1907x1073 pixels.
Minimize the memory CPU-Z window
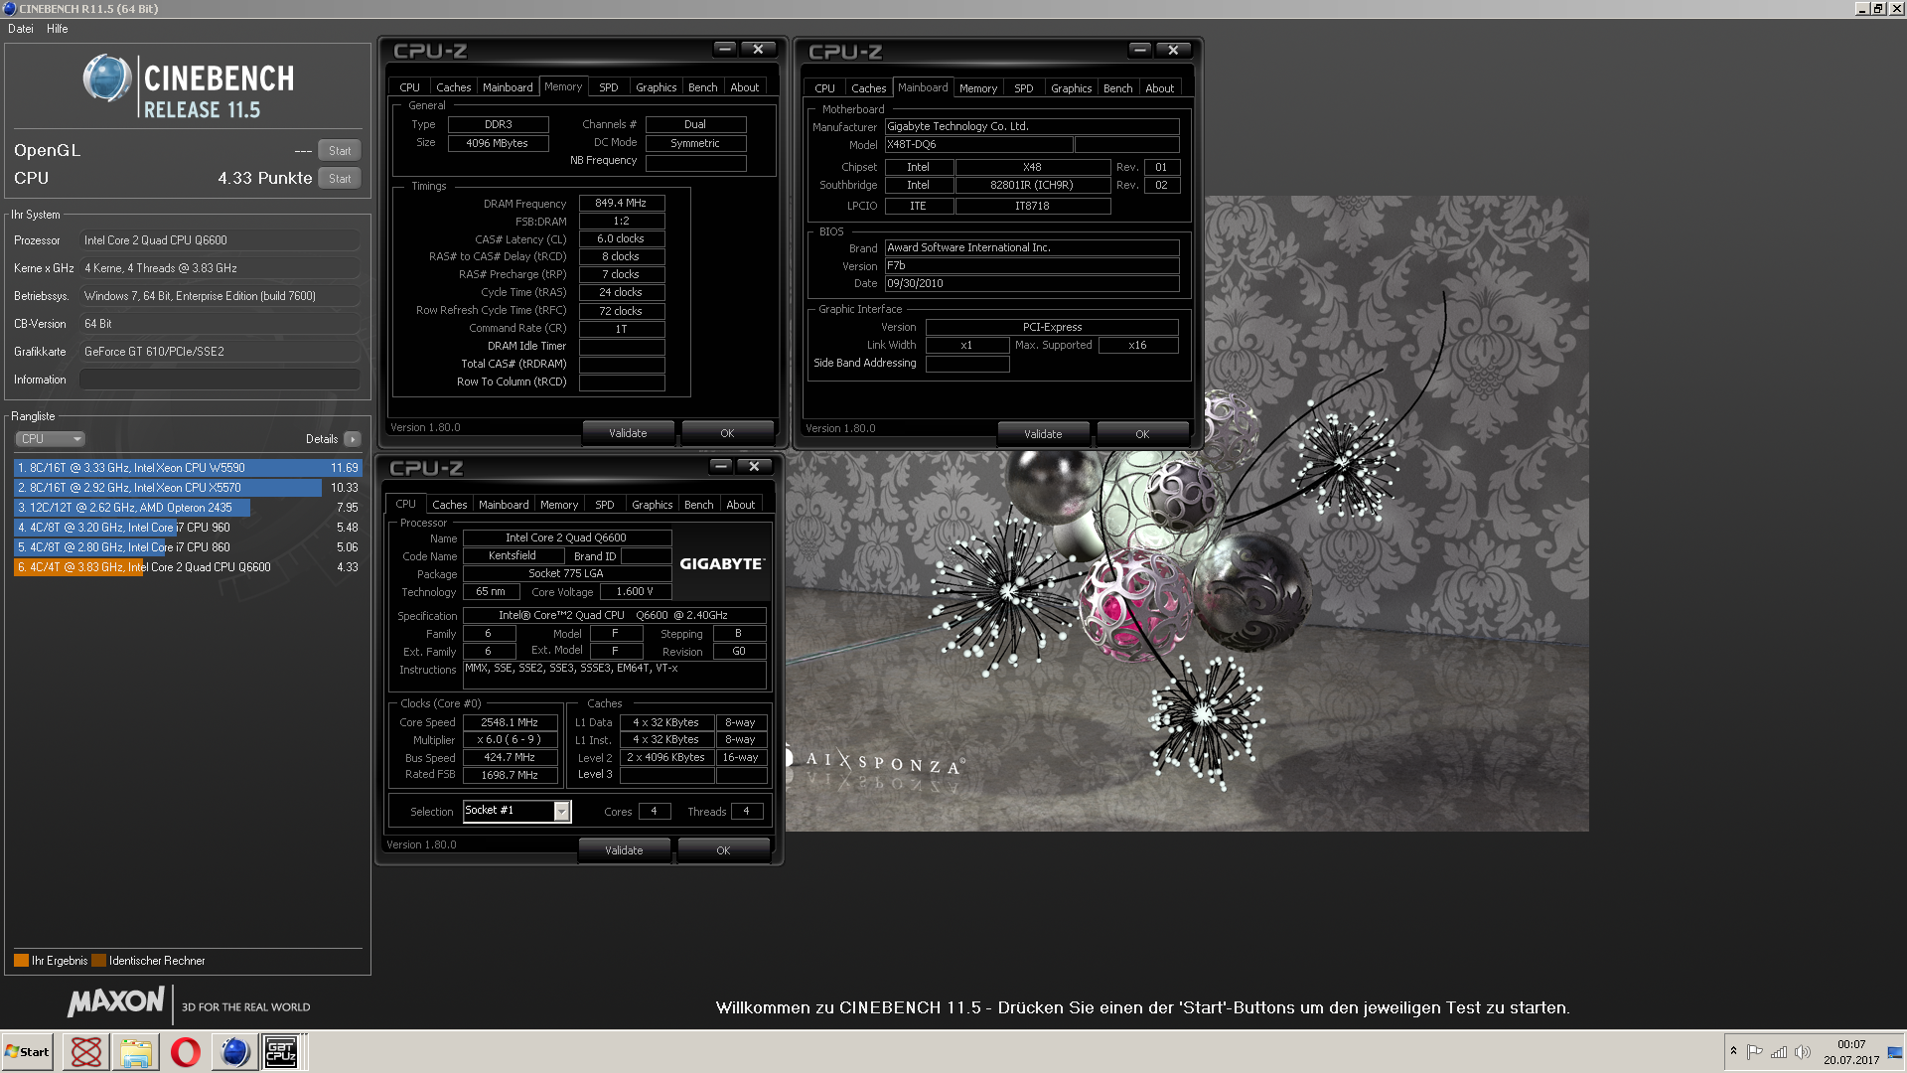(725, 49)
